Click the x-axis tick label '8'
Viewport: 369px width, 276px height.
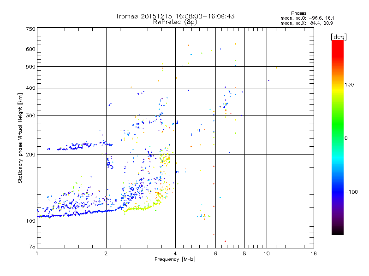[x=244, y=253]
